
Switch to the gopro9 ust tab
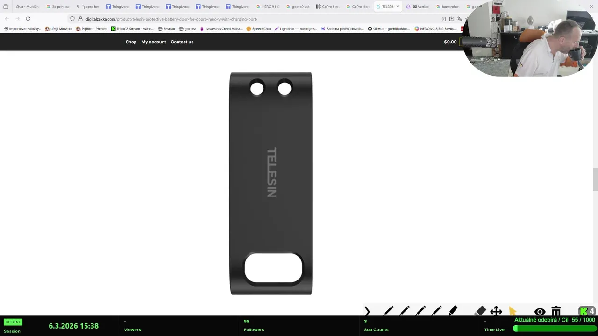(298, 7)
